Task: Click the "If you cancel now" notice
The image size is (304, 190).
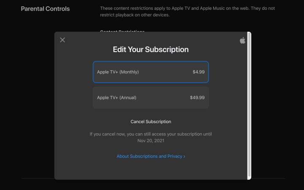Action: 151,134
